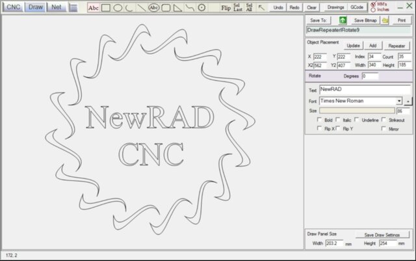Enable the Bold checkbox
Viewport: 416px width, 261px height.
point(319,120)
